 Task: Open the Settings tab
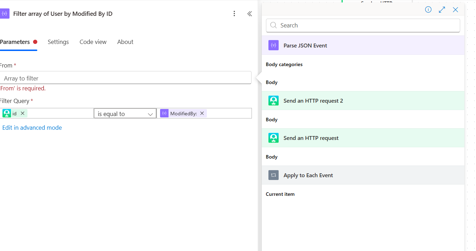pyautogui.click(x=58, y=42)
